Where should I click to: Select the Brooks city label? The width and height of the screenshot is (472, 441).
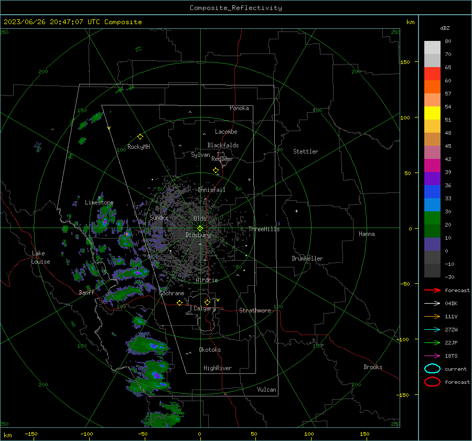(x=373, y=367)
